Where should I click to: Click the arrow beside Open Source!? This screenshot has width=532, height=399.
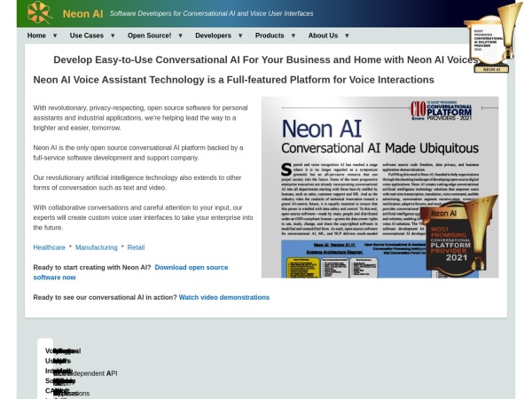tap(180, 35)
